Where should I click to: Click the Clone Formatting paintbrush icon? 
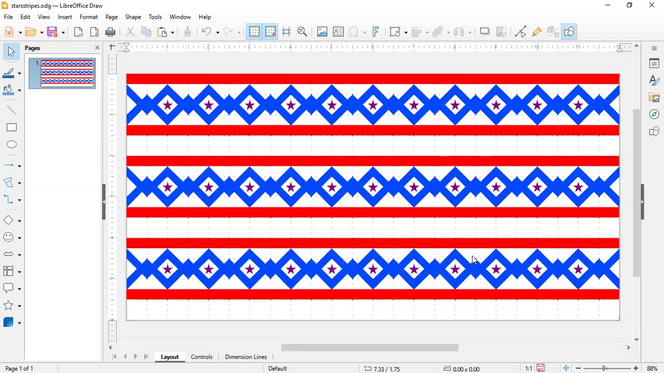(188, 32)
